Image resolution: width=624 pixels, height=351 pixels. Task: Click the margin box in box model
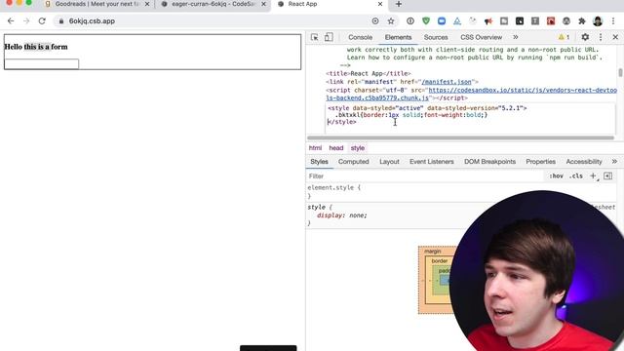[x=433, y=252]
